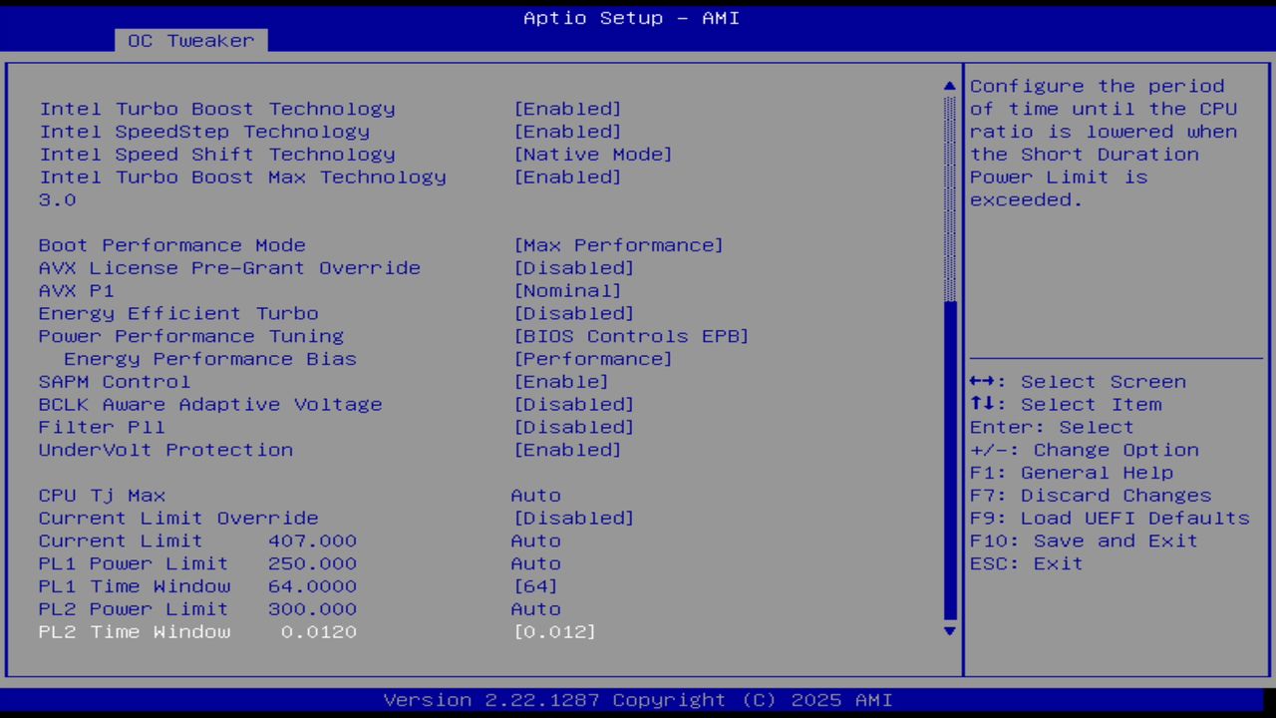The height and width of the screenshot is (718, 1276).
Task: Open the OC Tweaker tab
Action: [x=191, y=41]
